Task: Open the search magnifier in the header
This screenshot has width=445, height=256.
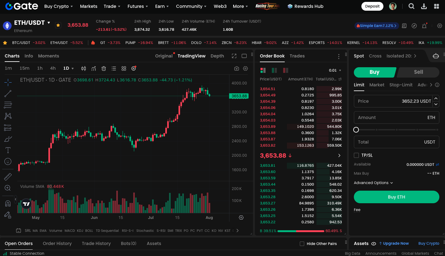Action: (x=411, y=6)
